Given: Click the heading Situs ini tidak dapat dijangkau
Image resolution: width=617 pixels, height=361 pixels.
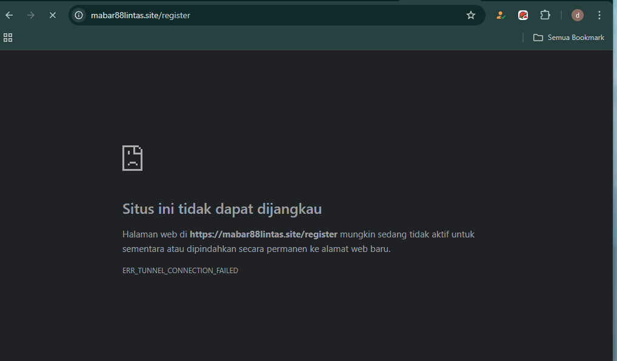Looking at the screenshot, I should coord(222,209).
